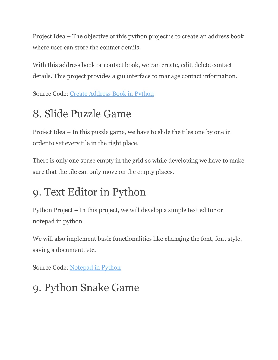Click the paragraph starting 'Project Idea – In this puzzle'

tap(132, 132)
